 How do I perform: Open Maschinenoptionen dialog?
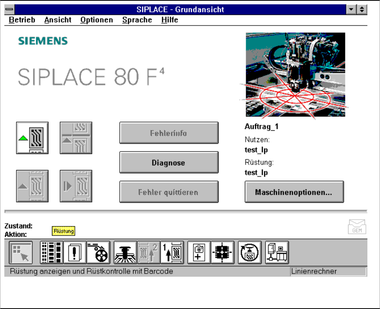pos(294,192)
